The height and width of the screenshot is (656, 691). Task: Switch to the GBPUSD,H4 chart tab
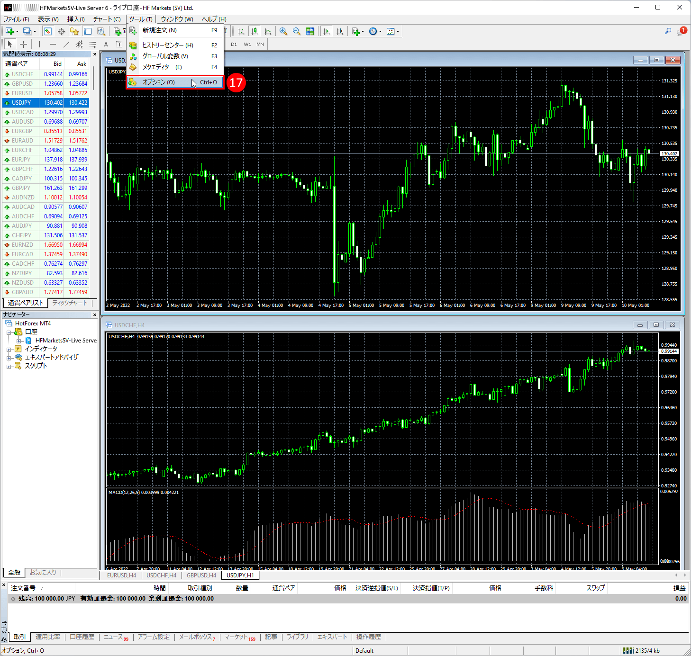pos(201,575)
